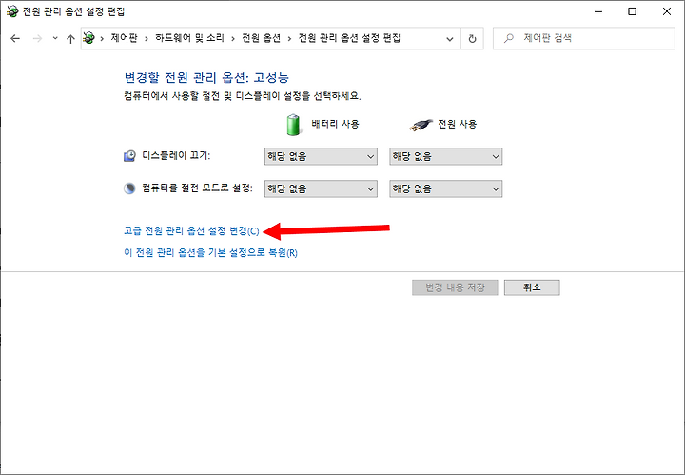Viewport: 685px width, 475px height.
Task: Open the battery 디스플레이 끄기 dropdown
Action: [x=321, y=156]
